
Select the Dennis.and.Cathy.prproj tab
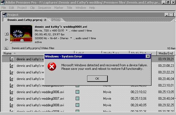point(25,20)
